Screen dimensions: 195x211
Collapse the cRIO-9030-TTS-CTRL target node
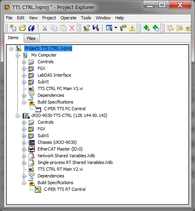tap(17, 116)
